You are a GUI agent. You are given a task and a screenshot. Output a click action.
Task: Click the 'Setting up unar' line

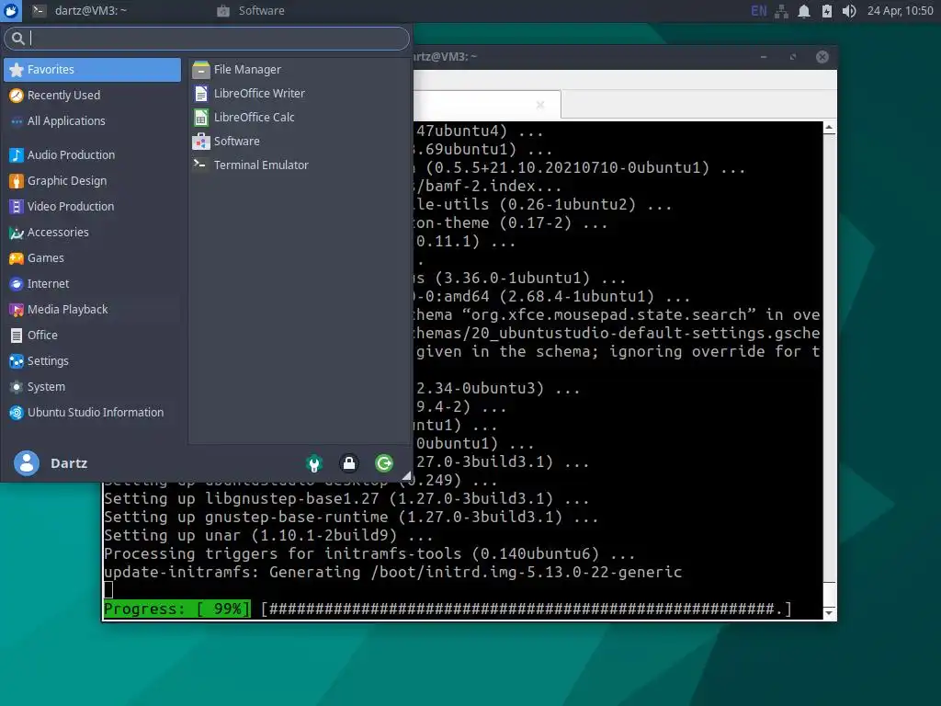268,536
